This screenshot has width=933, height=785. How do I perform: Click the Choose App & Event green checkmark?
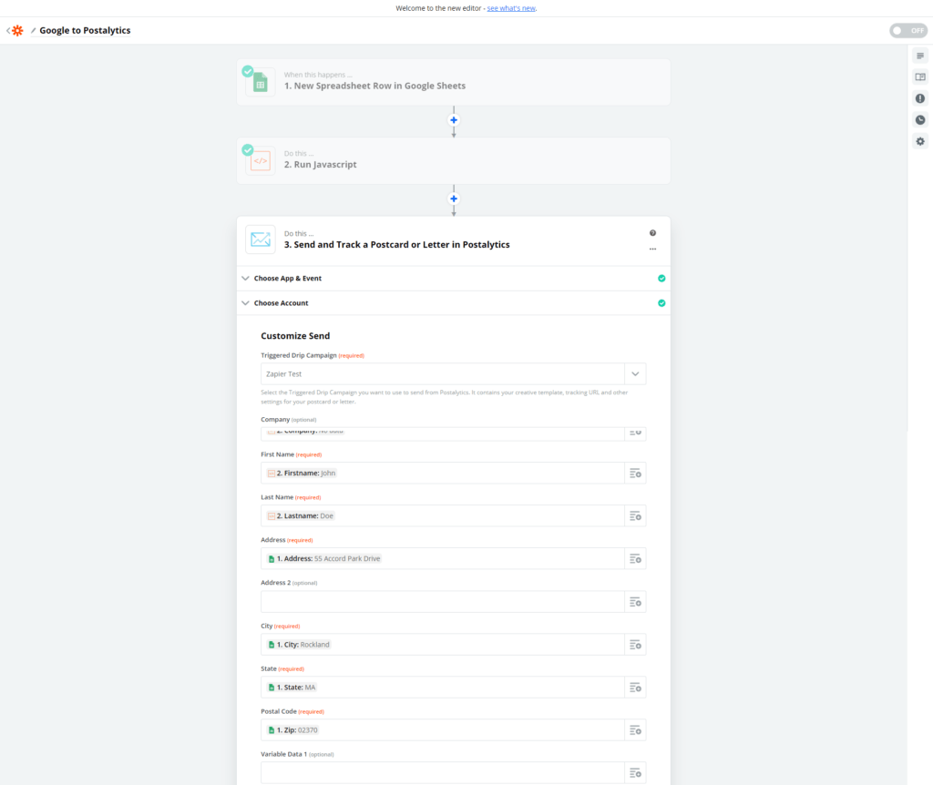[x=661, y=279]
